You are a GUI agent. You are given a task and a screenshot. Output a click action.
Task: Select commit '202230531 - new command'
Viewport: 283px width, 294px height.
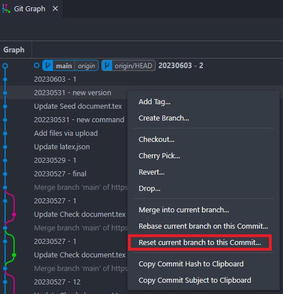click(79, 120)
